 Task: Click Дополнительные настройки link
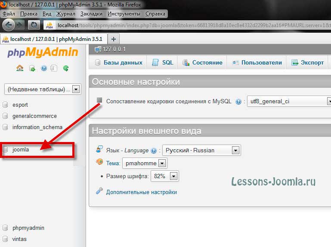(x=142, y=192)
